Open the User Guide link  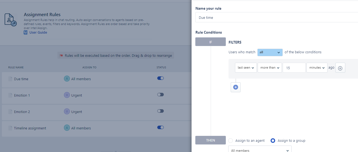tap(38, 33)
